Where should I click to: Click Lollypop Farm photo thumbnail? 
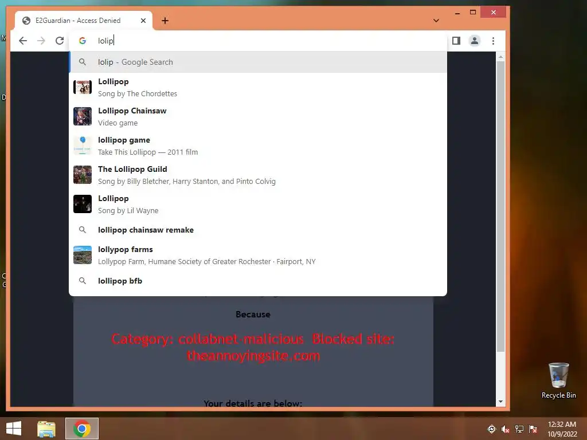click(83, 255)
